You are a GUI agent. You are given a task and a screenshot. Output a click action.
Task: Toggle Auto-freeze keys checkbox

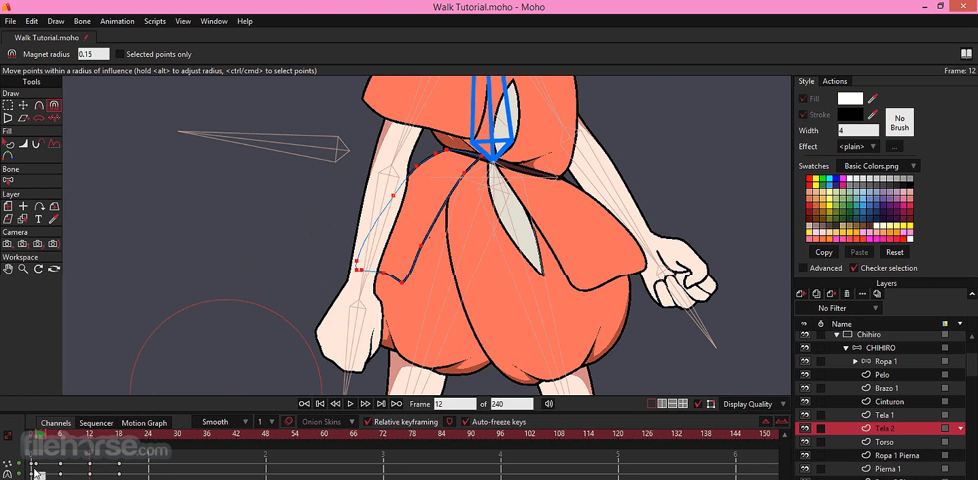pyautogui.click(x=466, y=422)
